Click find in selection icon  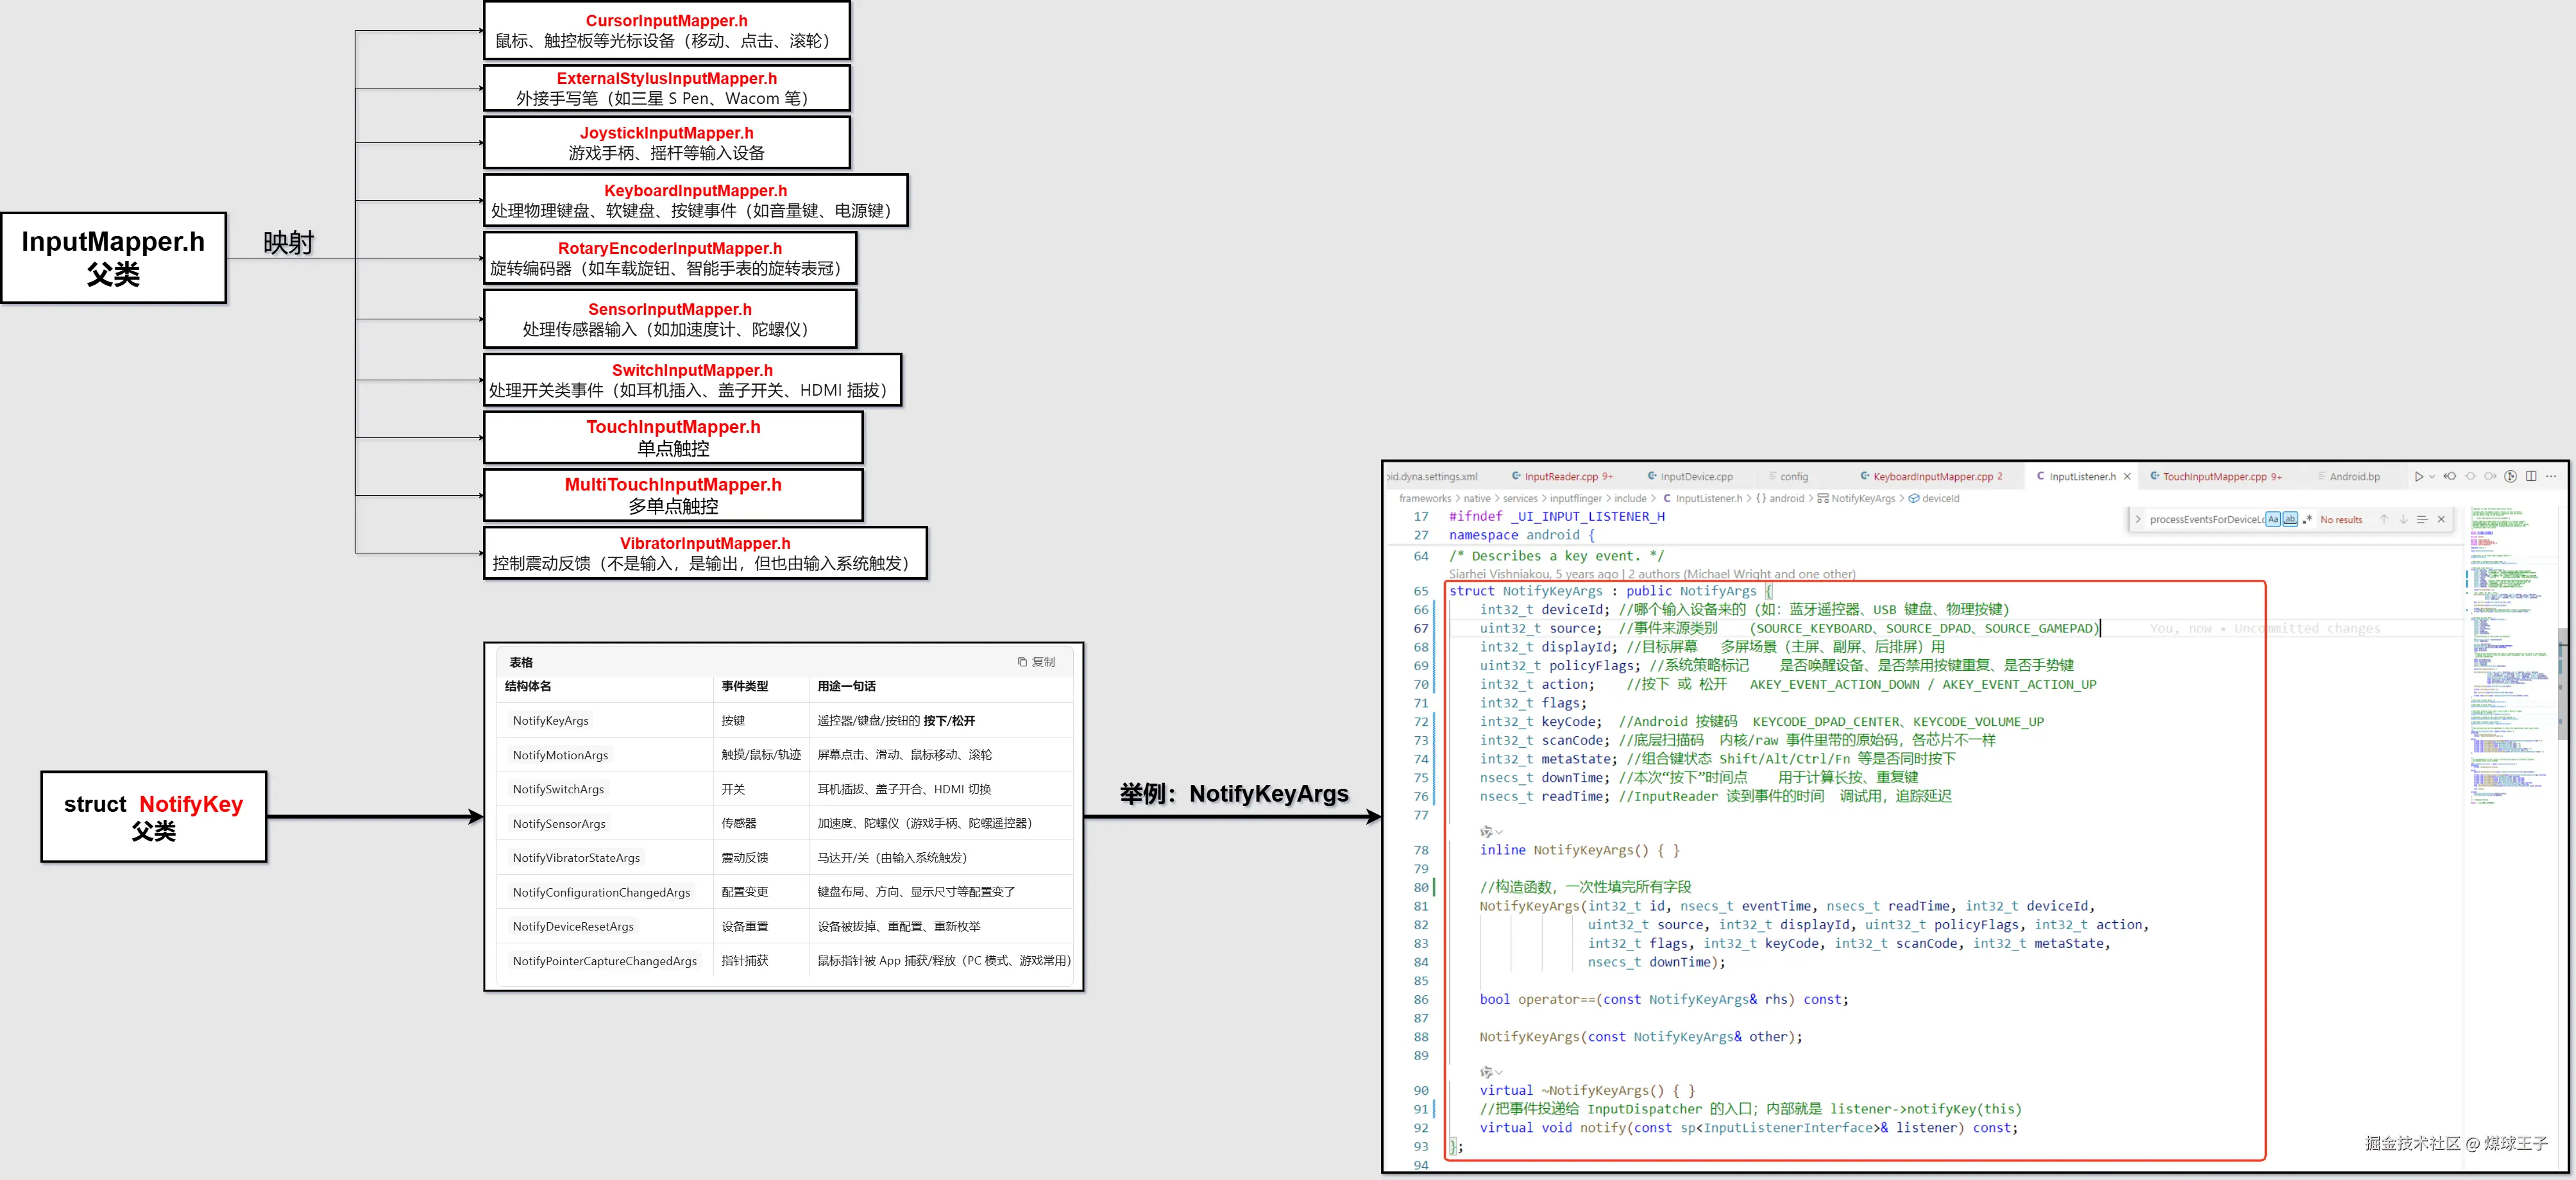(2422, 519)
